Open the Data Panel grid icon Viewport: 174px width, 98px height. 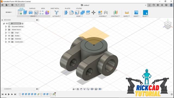(x=2, y=5)
